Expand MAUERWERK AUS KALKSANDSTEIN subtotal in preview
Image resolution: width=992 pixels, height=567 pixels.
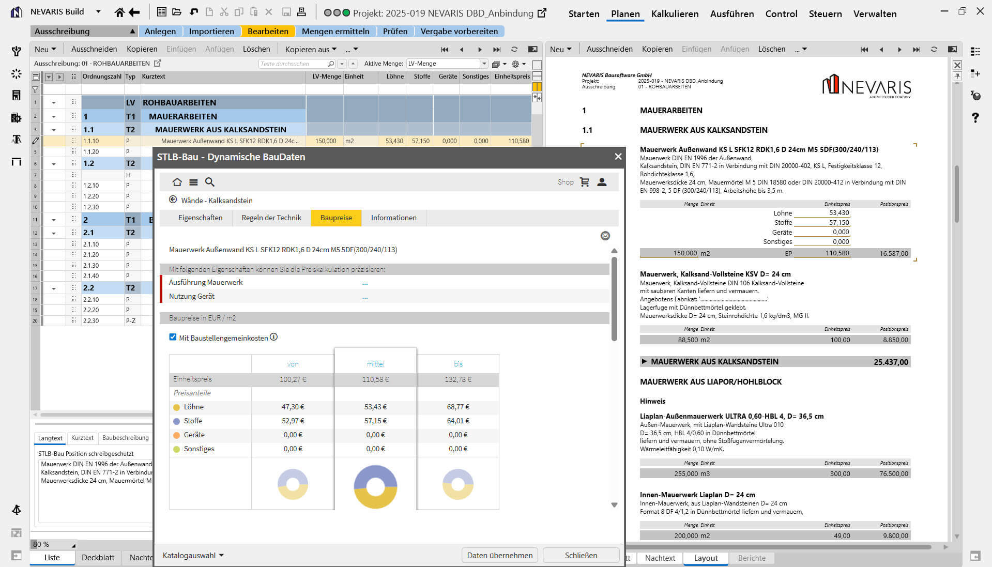[x=644, y=361]
